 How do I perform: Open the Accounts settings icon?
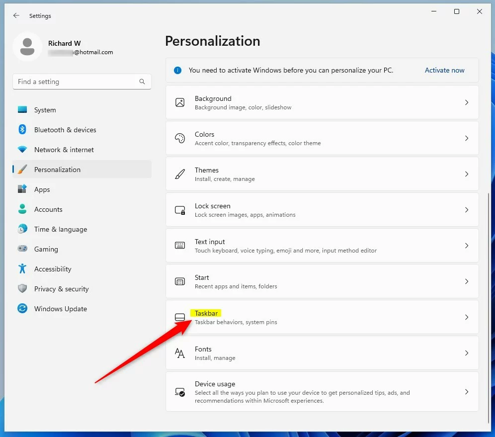[x=23, y=209]
